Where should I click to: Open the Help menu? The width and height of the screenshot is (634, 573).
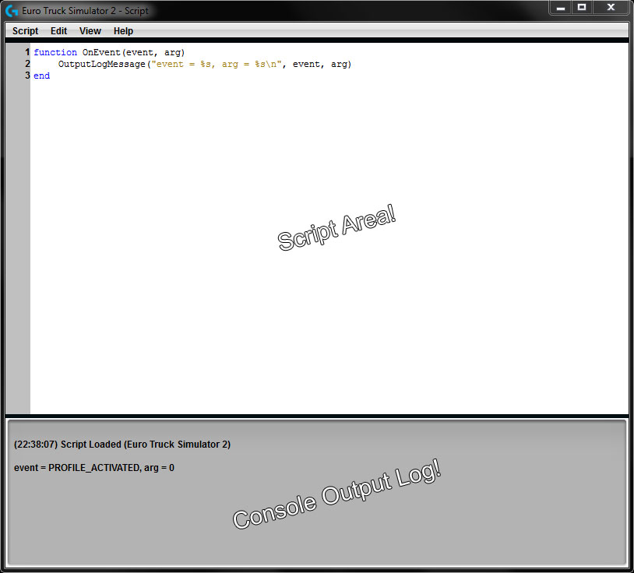click(x=123, y=30)
